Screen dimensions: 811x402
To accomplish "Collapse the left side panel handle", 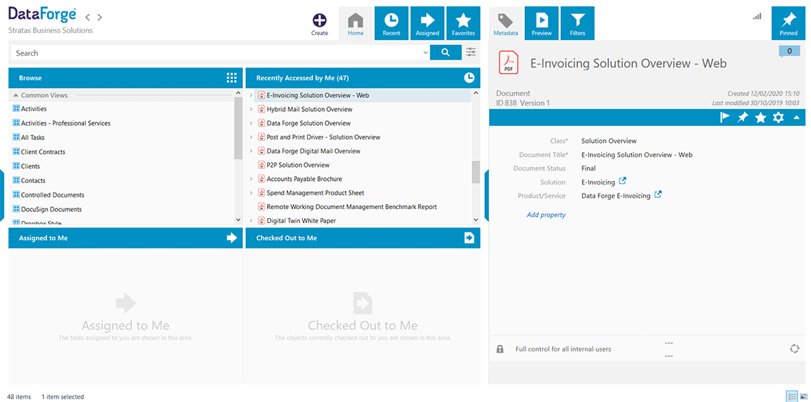I will pos(2,195).
